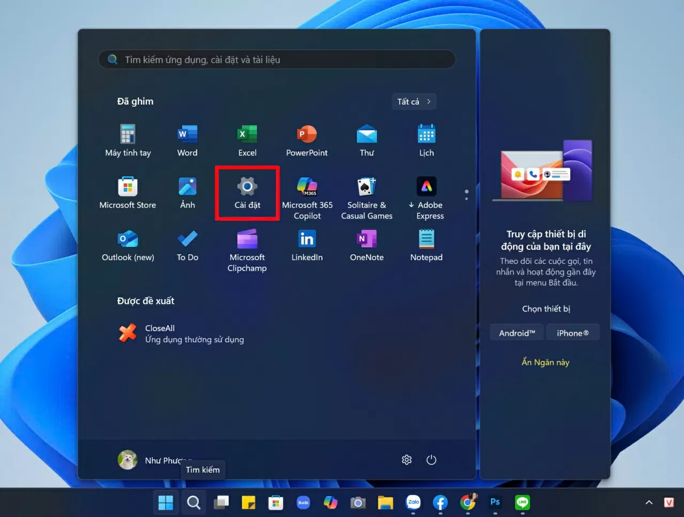The width and height of the screenshot is (684, 517).
Task: Click the search box at top
Action: 277,60
